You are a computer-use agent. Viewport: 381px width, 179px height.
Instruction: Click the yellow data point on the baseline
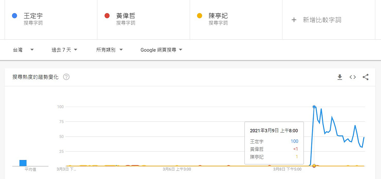coord(314,166)
